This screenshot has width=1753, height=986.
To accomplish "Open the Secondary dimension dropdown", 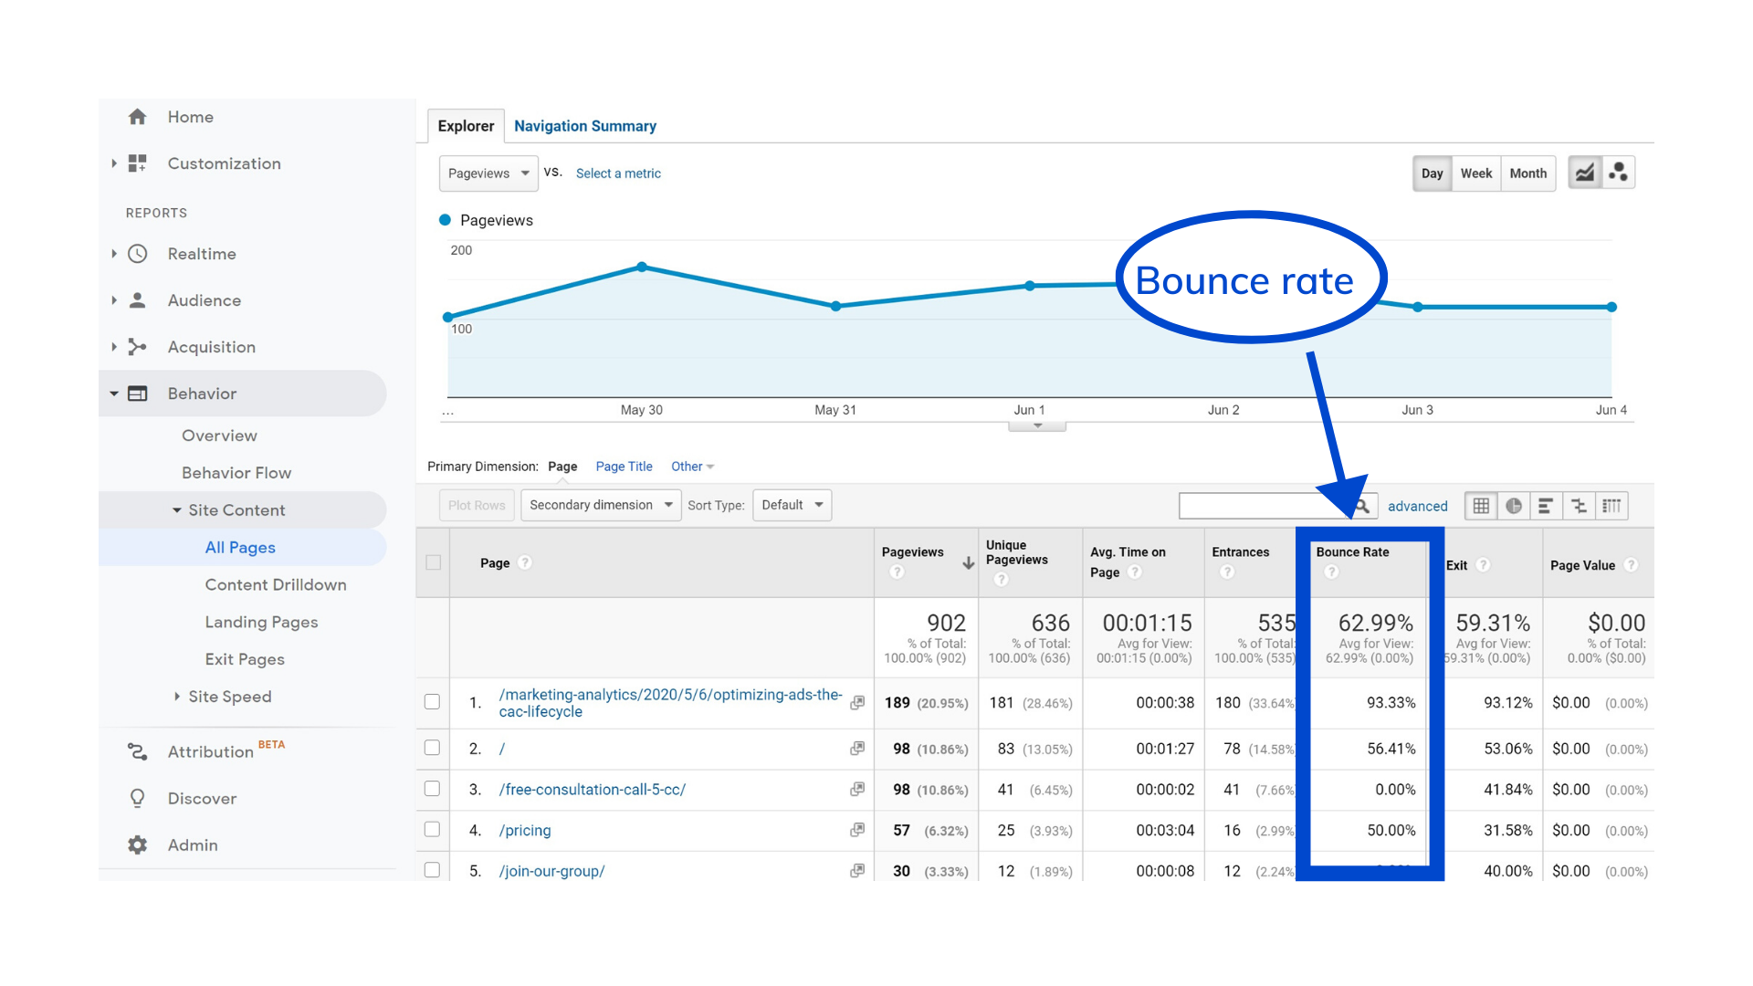I will (600, 505).
